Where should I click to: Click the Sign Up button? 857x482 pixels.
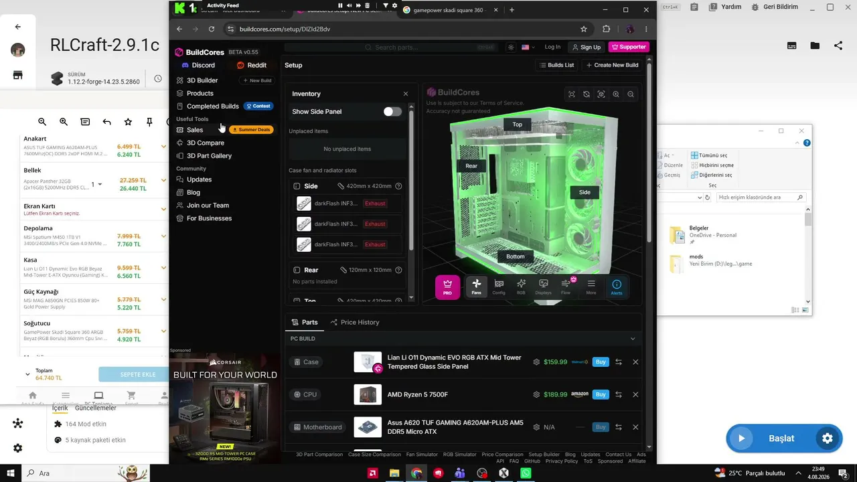tap(586, 47)
